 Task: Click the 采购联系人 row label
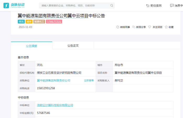point(104,80)
